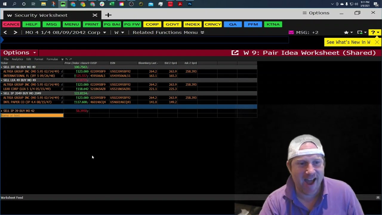Select the yellow CORP market sector key
This screenshot has width=382, height=215.
click(152, 24)
